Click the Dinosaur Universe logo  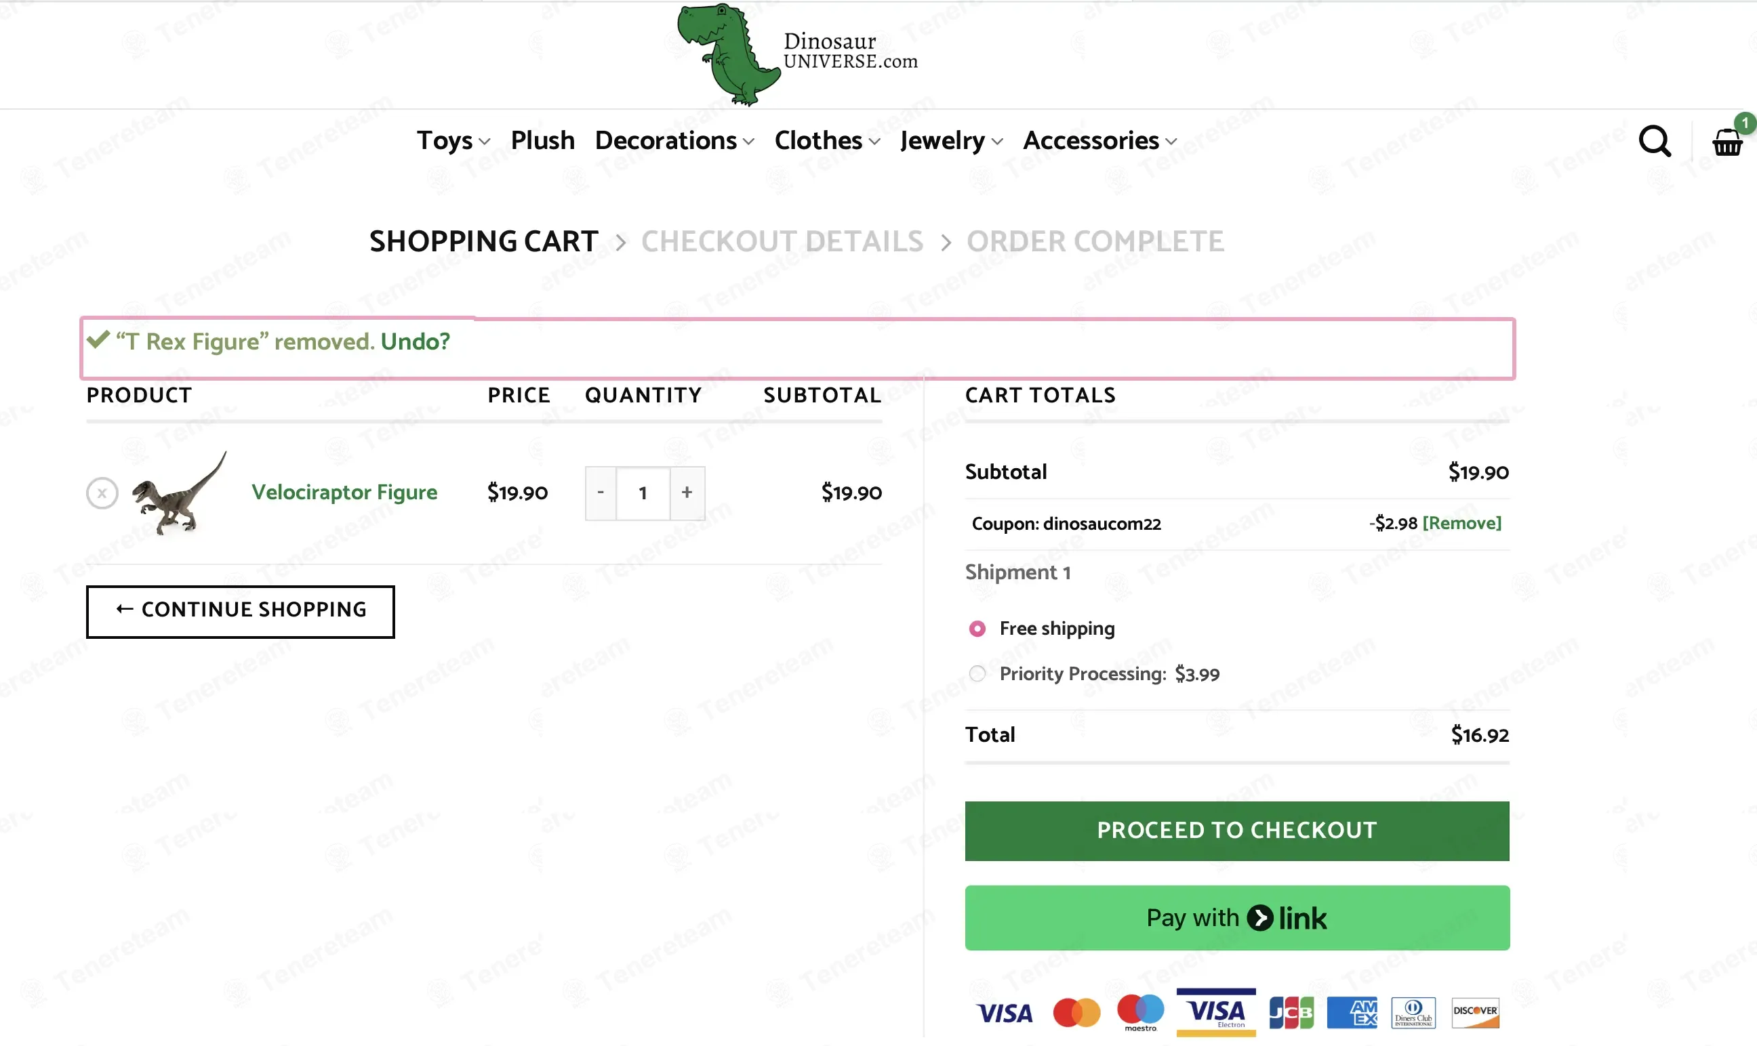pyautogui.click(x=797, y=54)
